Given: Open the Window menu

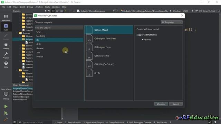Looking at the screenshot, I should click(56, 7).
